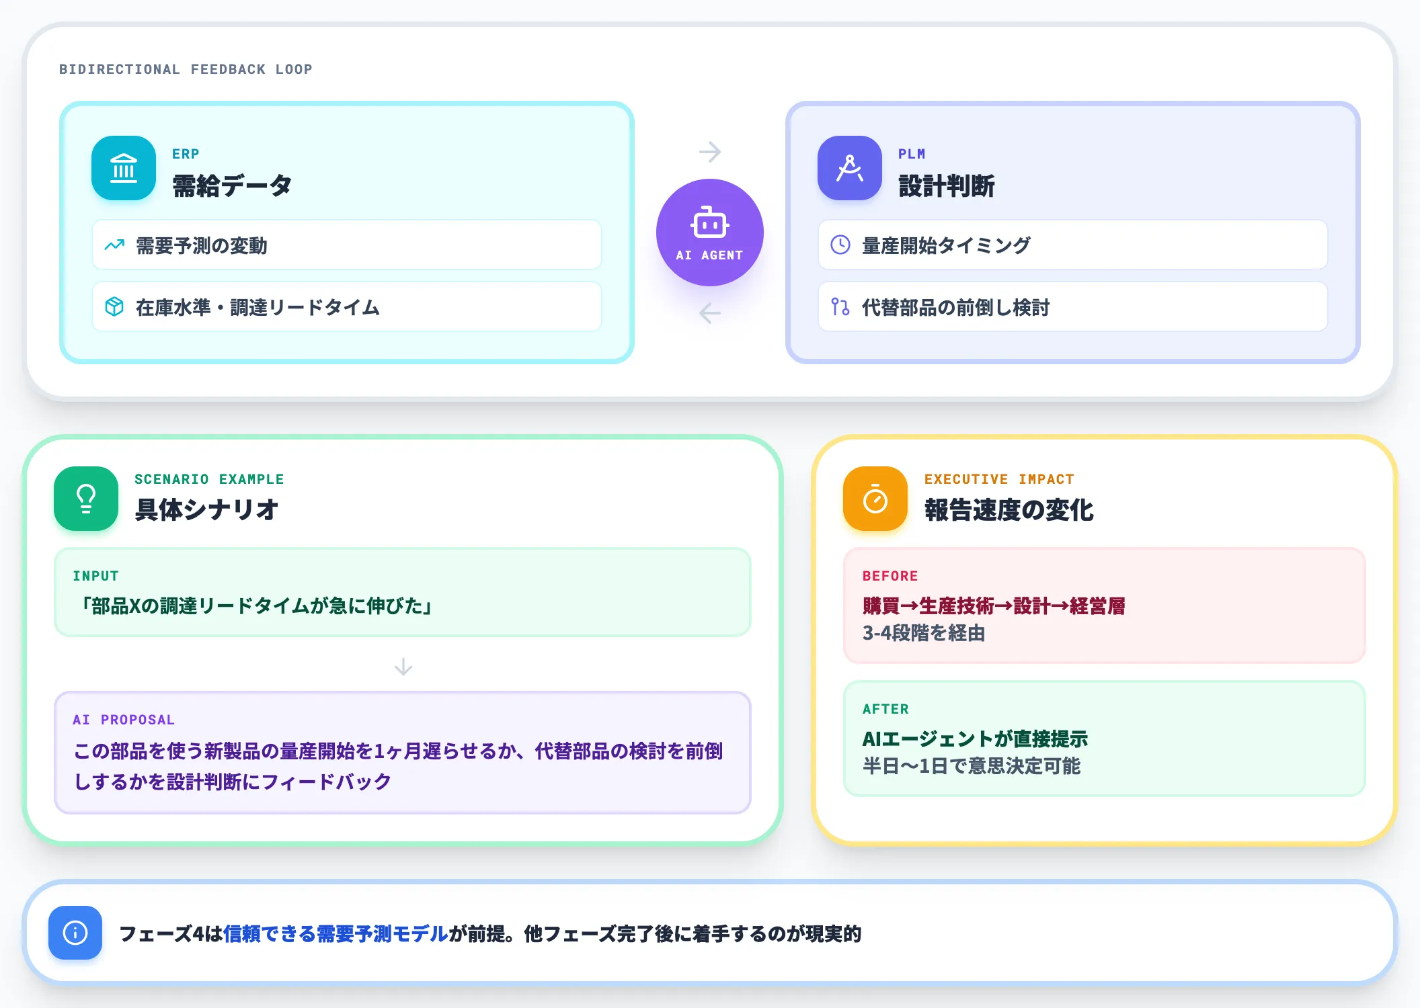The image size is (1420, 1008).
Task: Click the SCENARIO EXAMPLE label
Action: coord(209,479)
